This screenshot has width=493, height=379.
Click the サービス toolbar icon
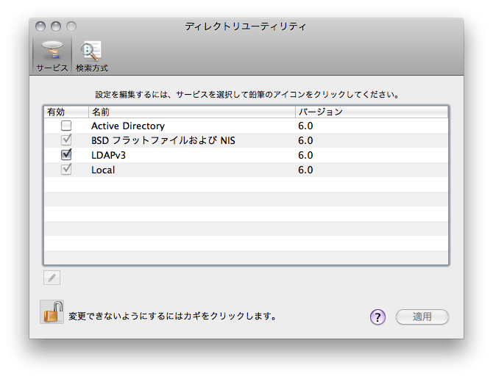[x=52, y=55]
